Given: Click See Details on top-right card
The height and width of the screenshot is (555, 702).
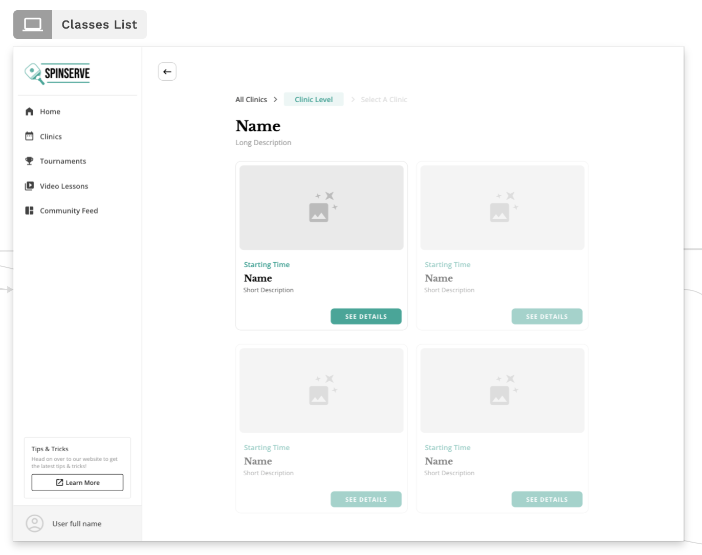Looking at the screenshot, I should (x=546, y=316).
